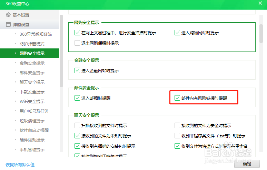Click the content pane scrollbar thumb
Image resolution: width=267 pixels, height=170 pixels.
[261, 34]
